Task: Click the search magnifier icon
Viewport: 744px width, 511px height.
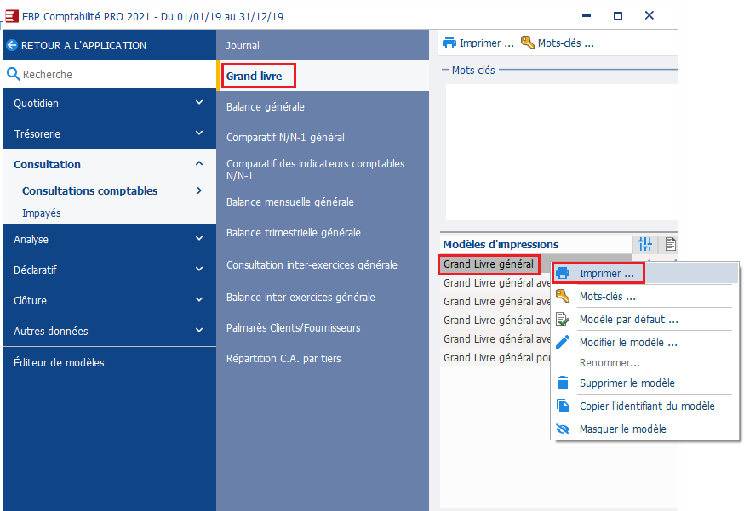Action: point(14,74)
